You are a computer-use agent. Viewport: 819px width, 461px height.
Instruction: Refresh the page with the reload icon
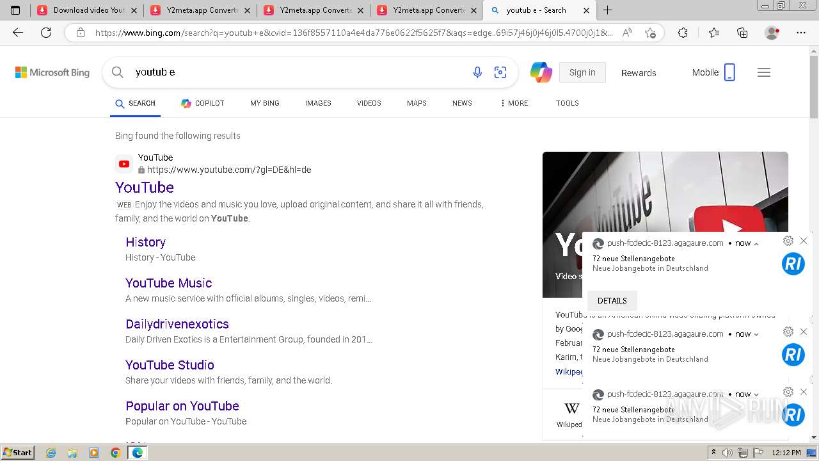coord(46,33)
